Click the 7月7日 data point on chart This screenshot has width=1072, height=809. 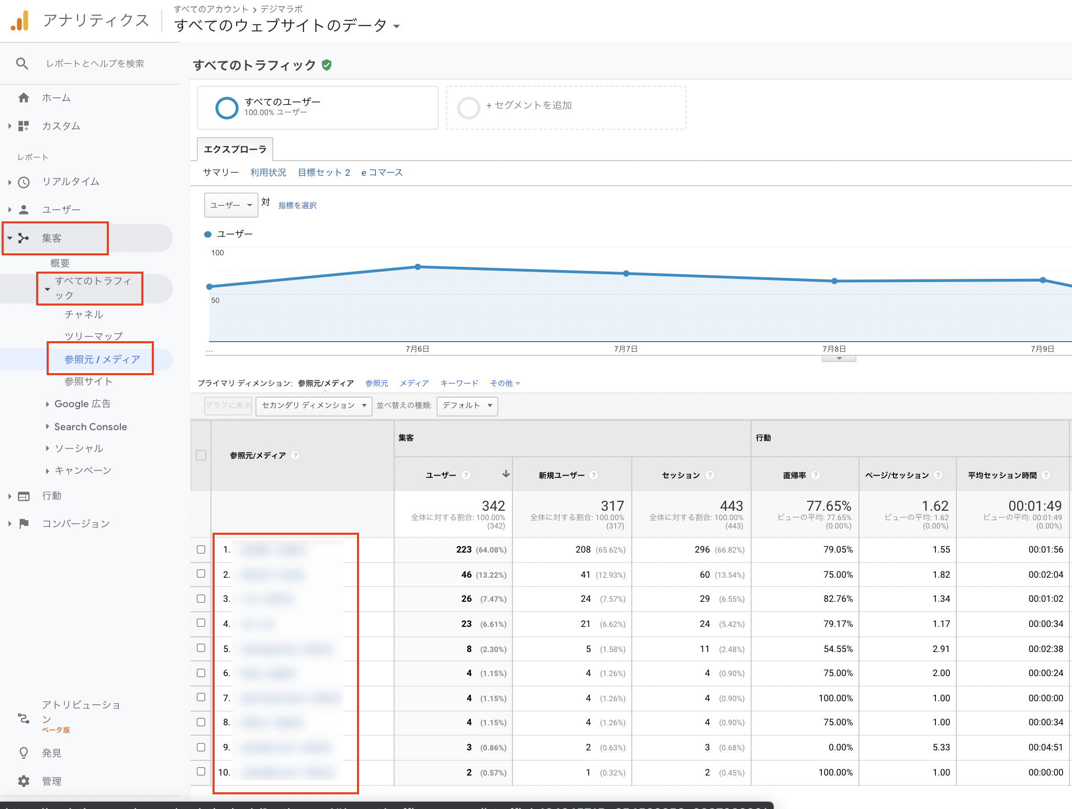(626, 274)
